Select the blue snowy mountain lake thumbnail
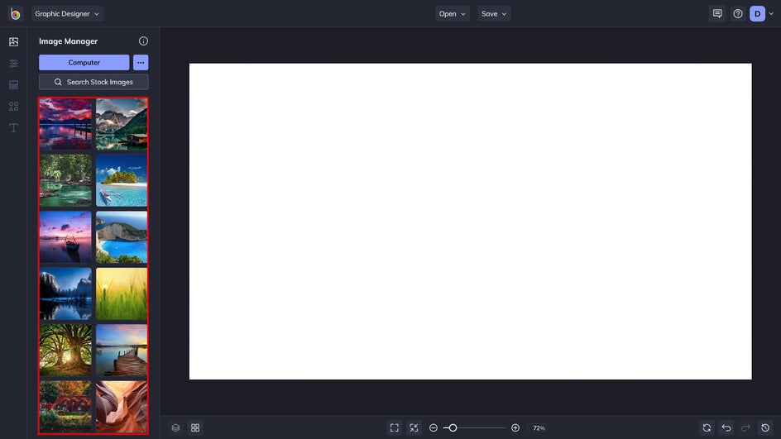 [x=65, y=293]
